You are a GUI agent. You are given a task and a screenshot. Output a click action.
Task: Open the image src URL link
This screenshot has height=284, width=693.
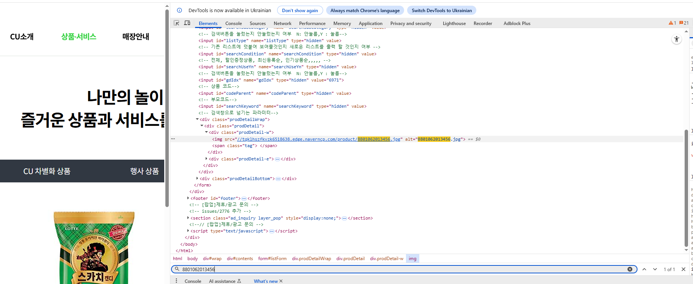click(319, 139)
